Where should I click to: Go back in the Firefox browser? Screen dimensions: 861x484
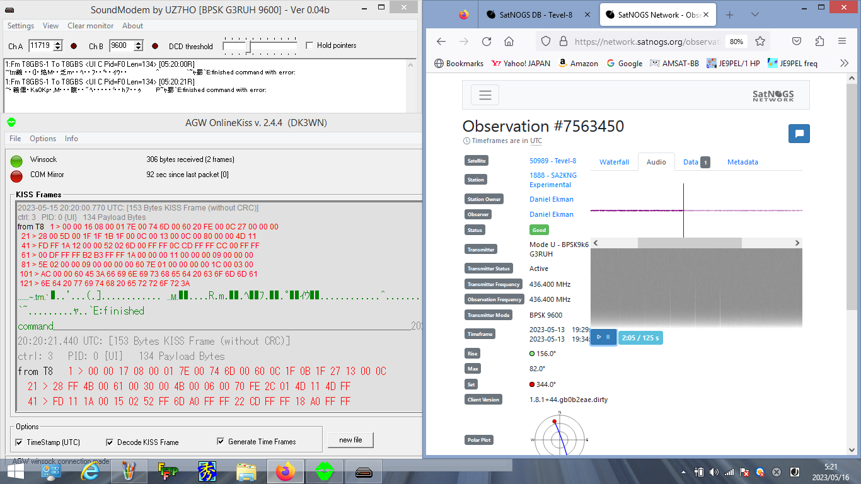point(441,41)
